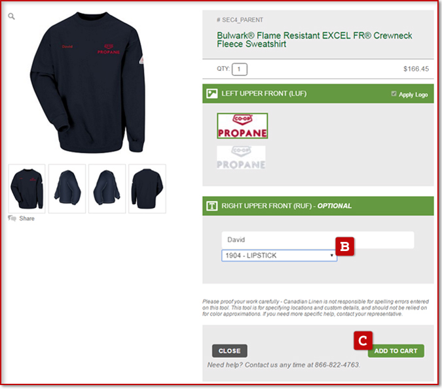Click the text T icon in RUF header
This screenshot has width=442, height=389.
[212, 206]
